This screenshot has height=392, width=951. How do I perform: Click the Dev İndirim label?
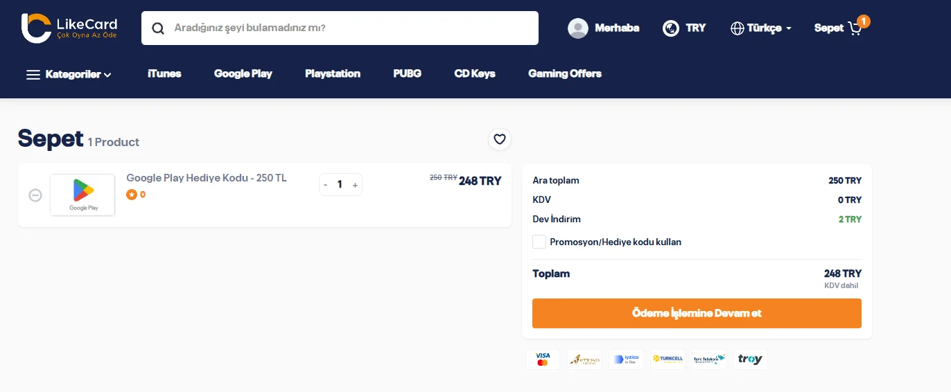click(x=557, y=220)
